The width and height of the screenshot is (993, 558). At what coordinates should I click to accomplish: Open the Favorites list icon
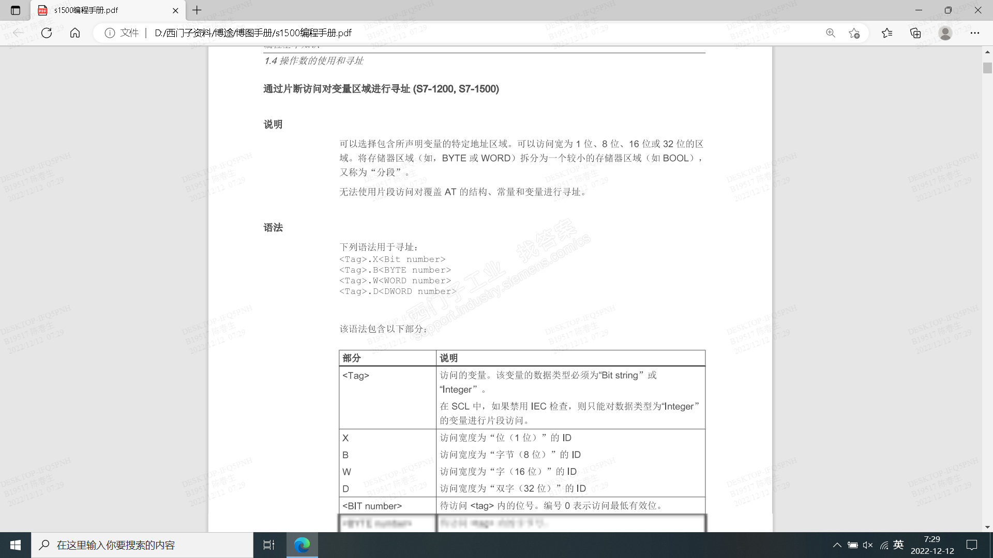pos(887,33)
